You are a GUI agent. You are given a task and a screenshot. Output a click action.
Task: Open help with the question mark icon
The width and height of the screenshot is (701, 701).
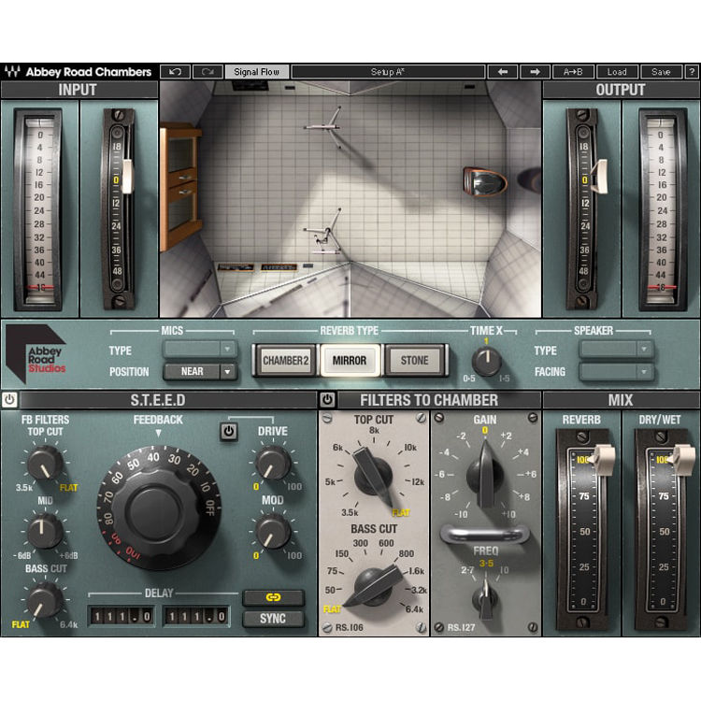tap(692, 71)
